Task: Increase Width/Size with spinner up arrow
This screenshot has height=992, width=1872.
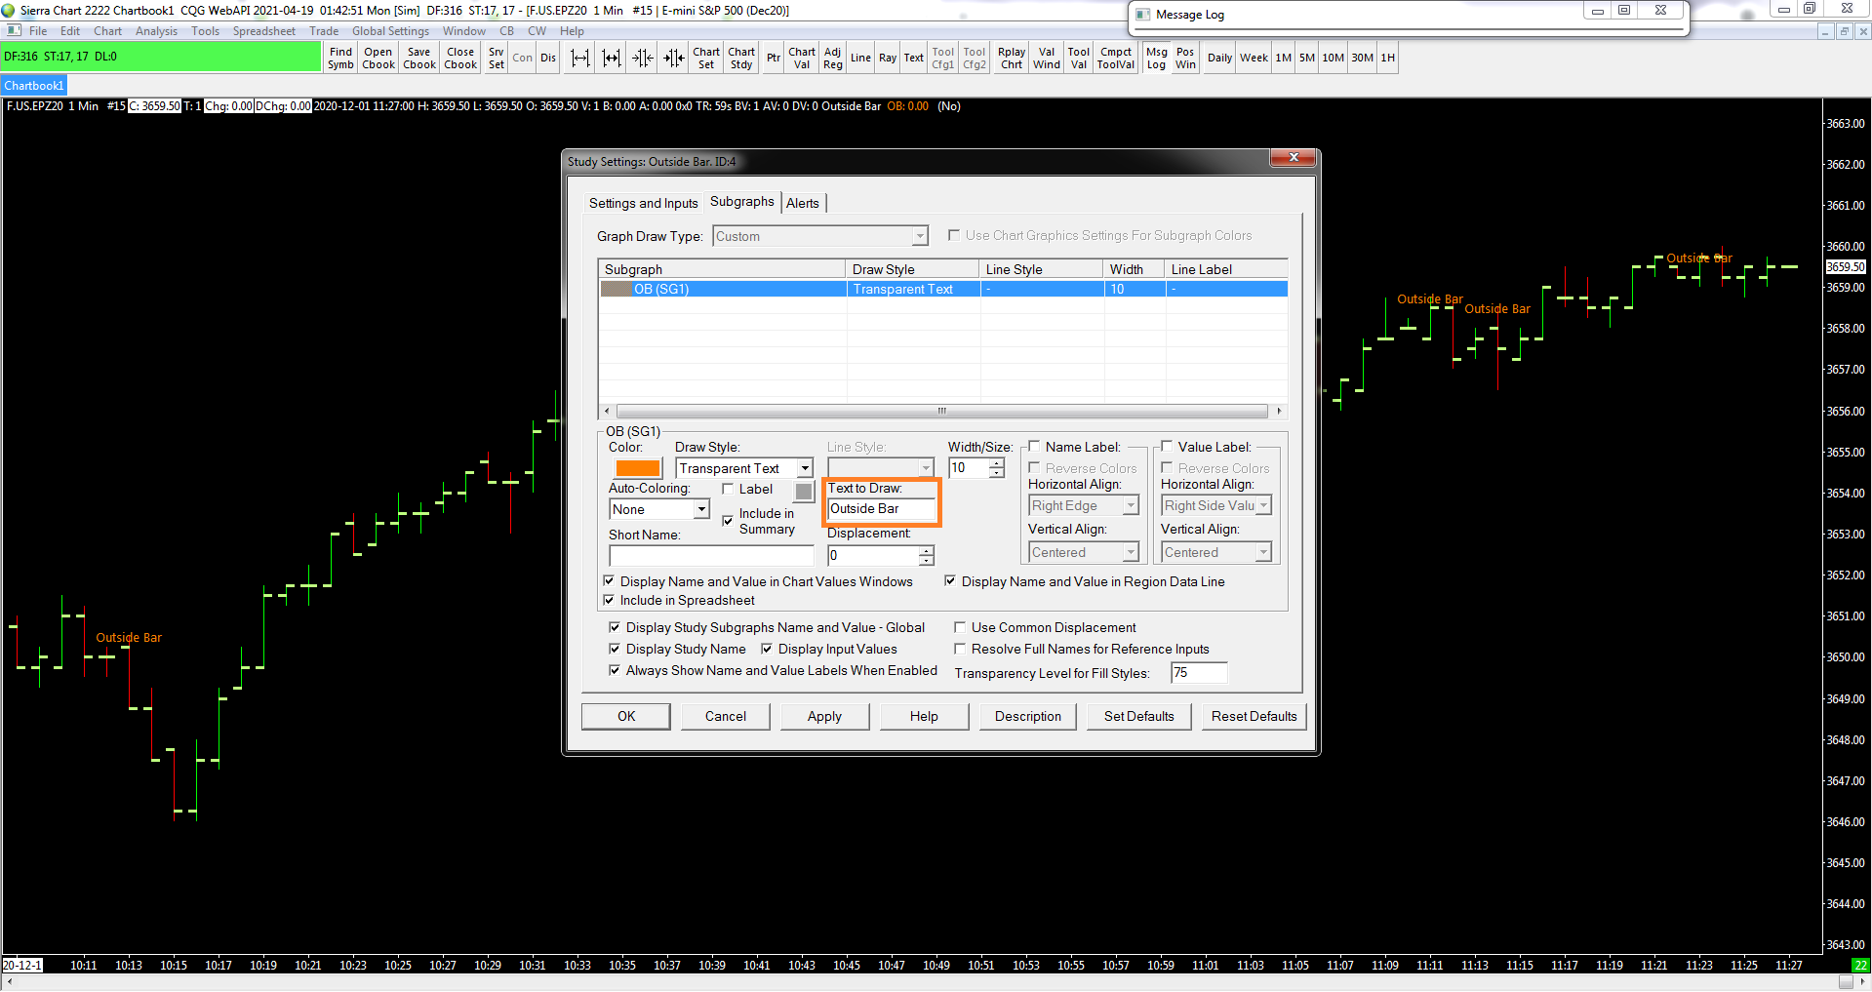Action: [996, 463]
